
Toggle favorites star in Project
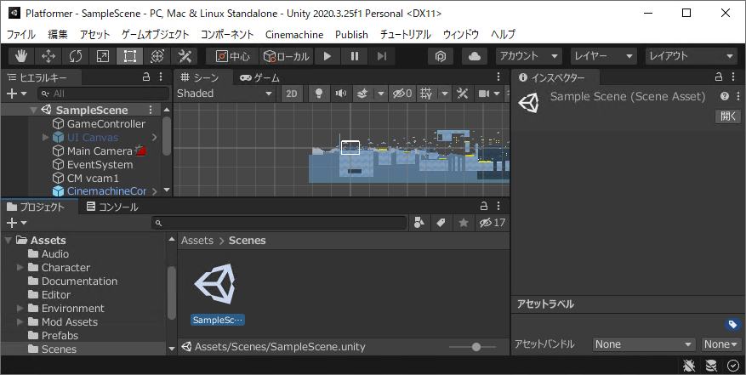click(464, 223)
